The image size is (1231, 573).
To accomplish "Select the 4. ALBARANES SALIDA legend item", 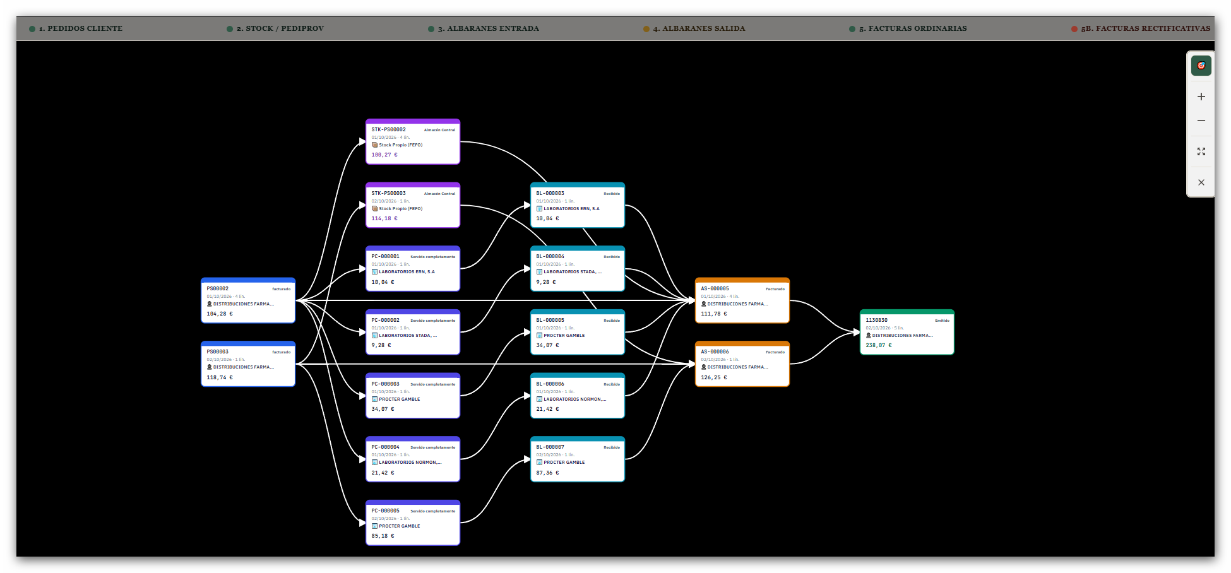I will click(x=694, y=28).
